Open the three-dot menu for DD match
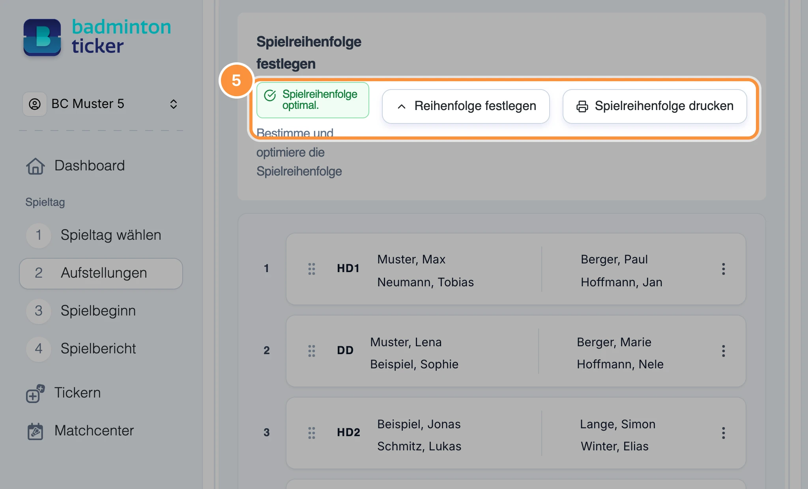Image resolution: width=808 pixels, height=489 pixels. pos(724,351)
